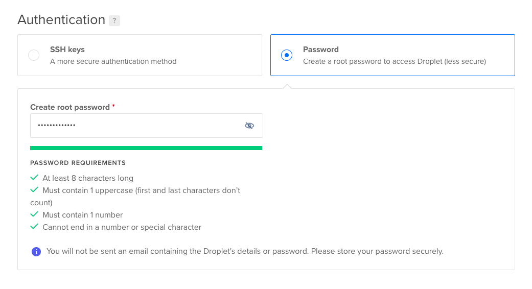Click the Authentication help question mark icon
Image resolution: width=532 pixels, height=289 pixels.
click(x=114, y=20)
